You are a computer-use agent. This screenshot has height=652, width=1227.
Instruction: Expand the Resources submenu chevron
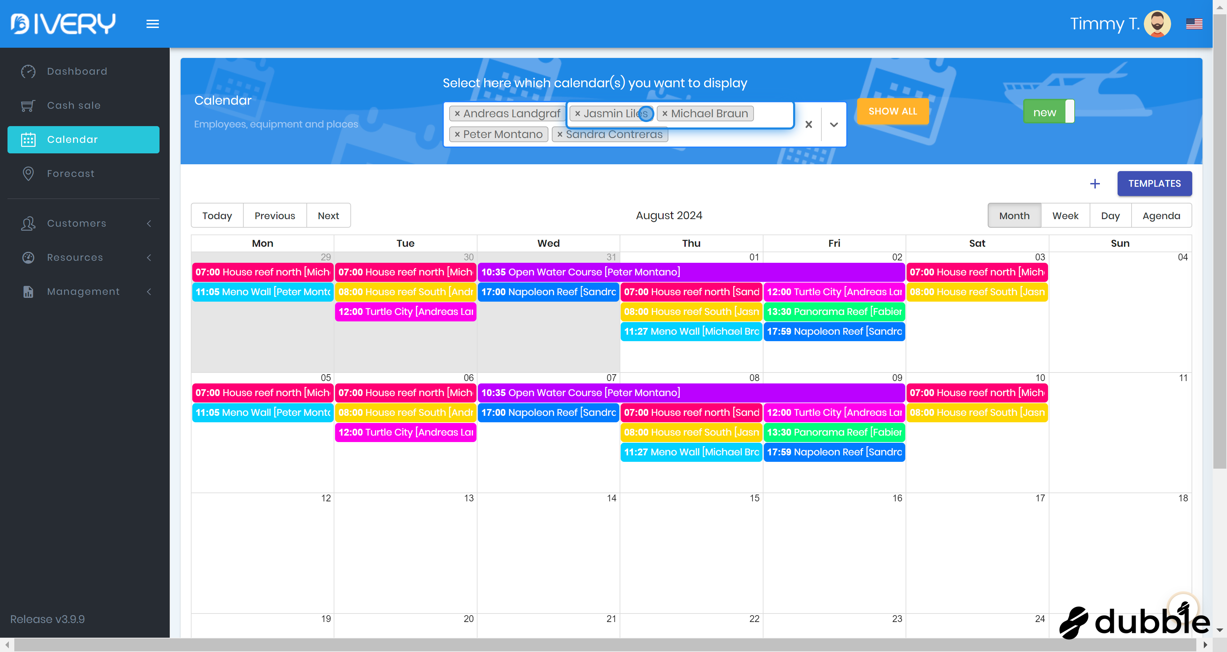click(149, 258)
